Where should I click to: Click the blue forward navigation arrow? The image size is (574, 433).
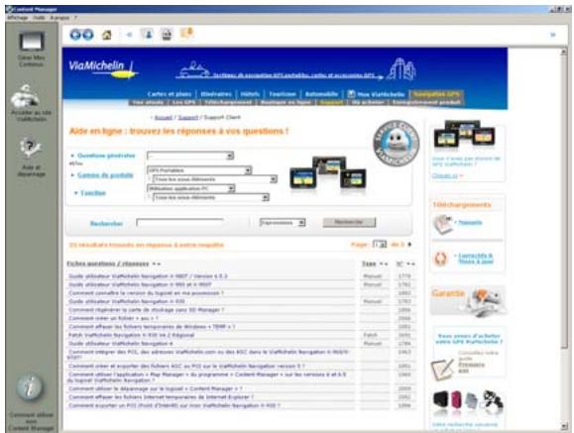coord(88,35)
